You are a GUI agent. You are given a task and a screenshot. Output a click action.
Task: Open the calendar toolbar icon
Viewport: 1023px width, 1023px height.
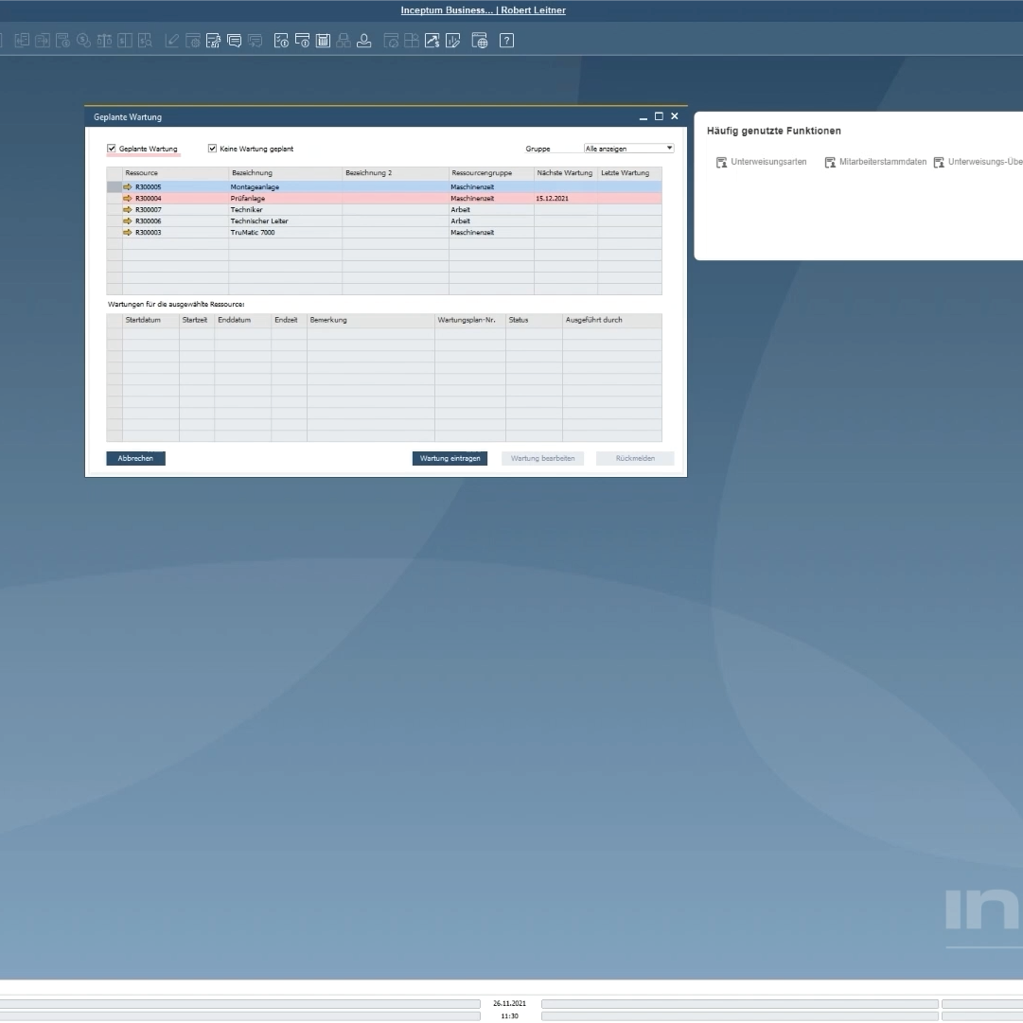323,41
